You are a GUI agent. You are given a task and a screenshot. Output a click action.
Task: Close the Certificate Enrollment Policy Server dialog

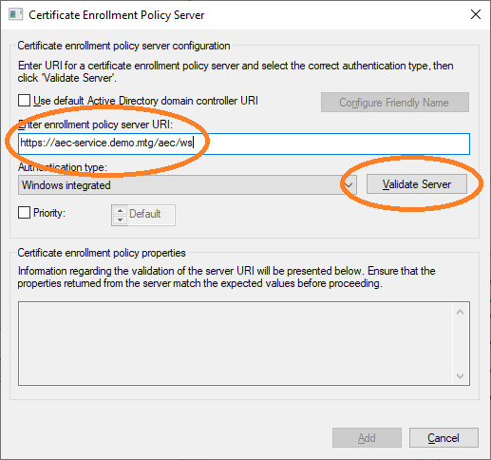(476, 14)
